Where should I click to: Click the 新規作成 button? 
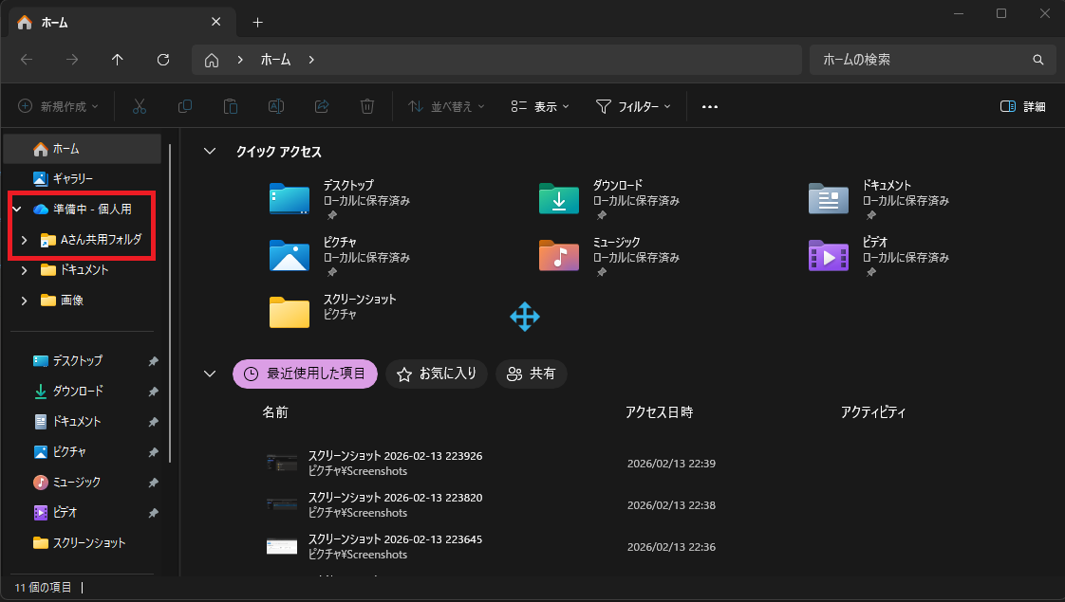pyautogui.click(x=59, y=107)
